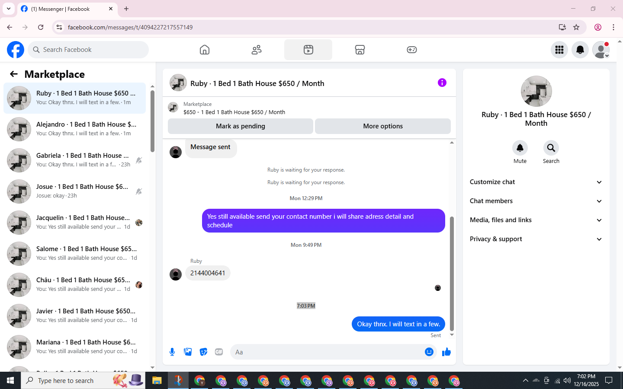Expand Privacy & support section
This screenshot has width=623, height=389.
click(x=536, y=239)
